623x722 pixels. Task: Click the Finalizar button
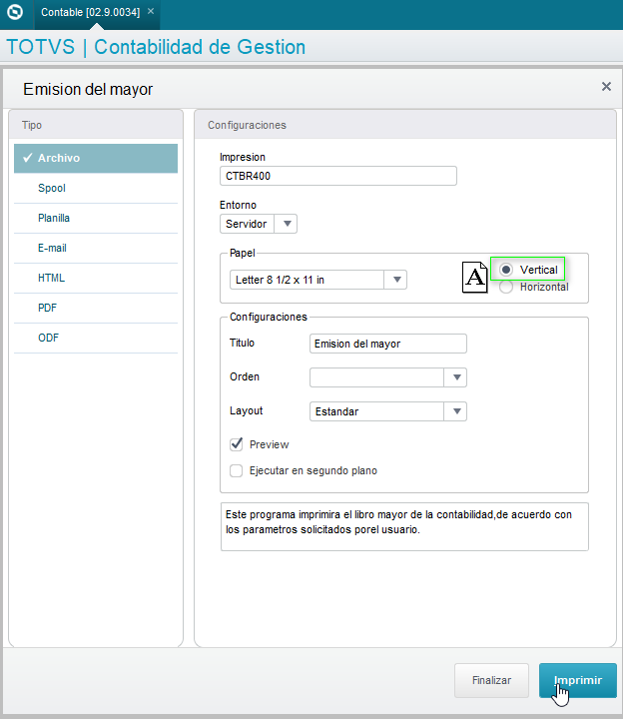coord(491,680)
